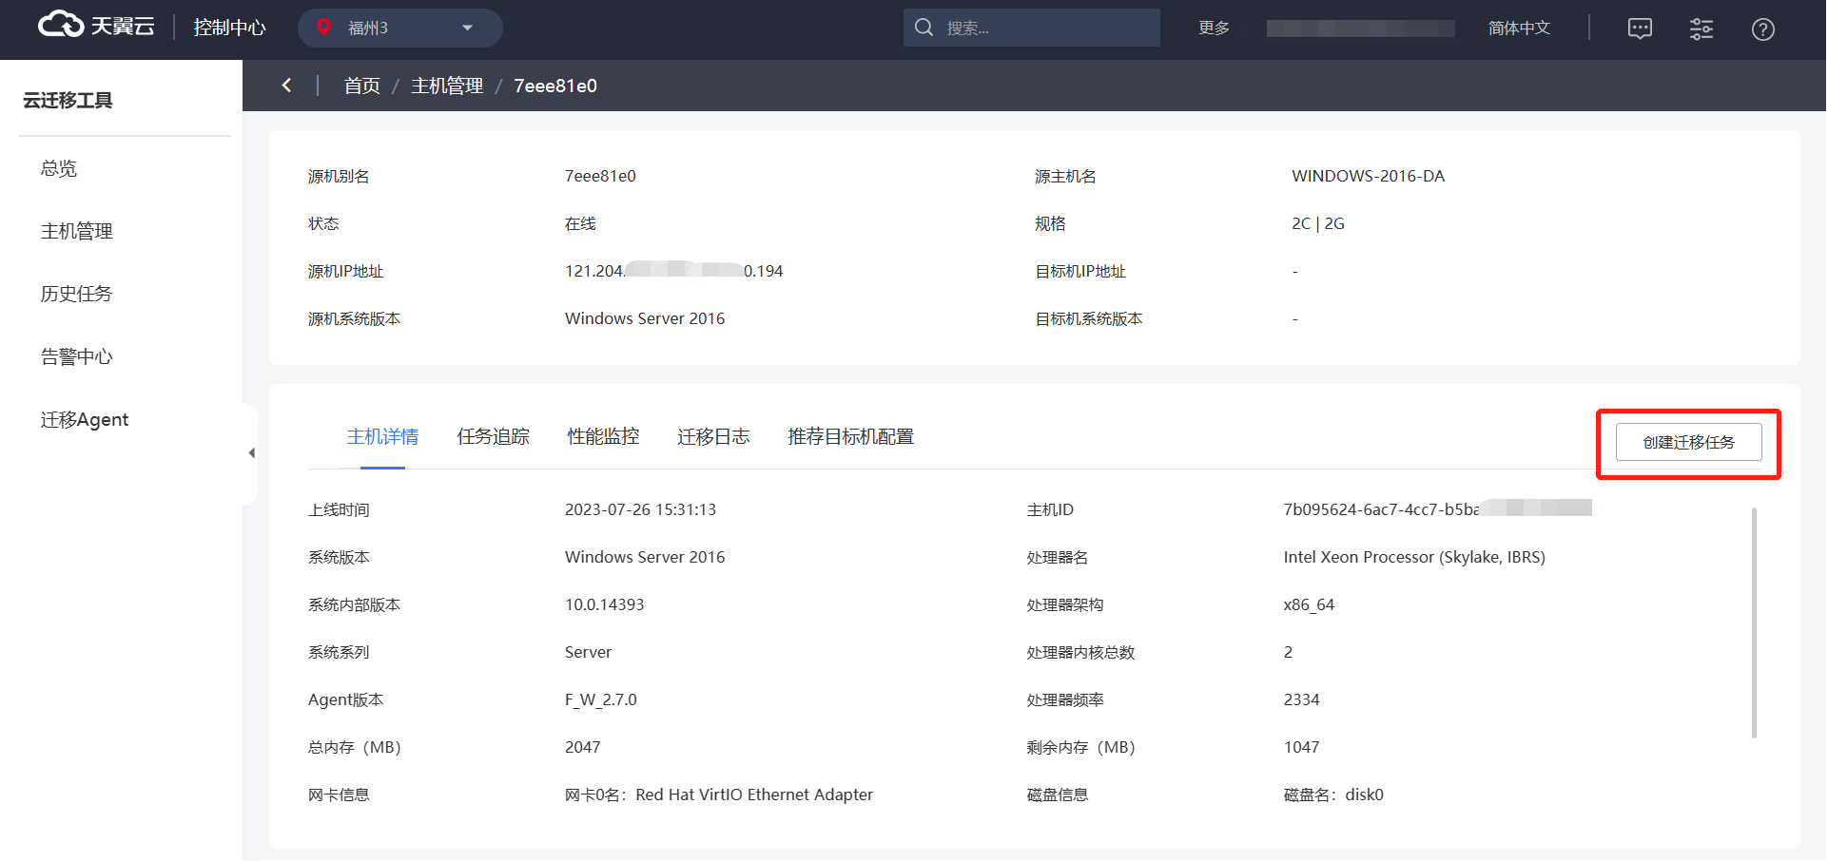Open the settings sliders icon

1701,29
